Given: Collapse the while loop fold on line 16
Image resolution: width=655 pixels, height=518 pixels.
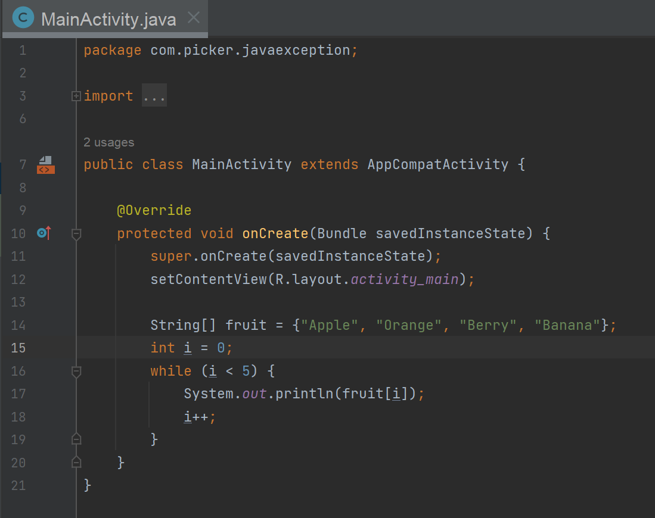Looking at the screenshot, I should pyautogui.click(x=76, y=372).
